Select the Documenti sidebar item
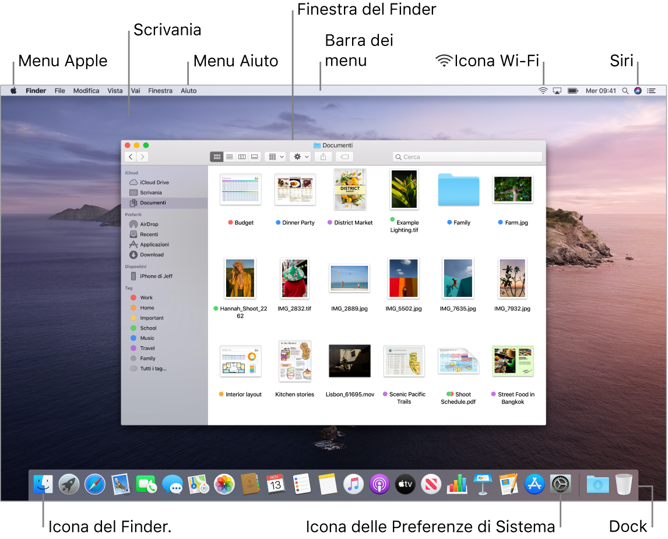Screen dimensions: 668x539 (x=153, y=202)
